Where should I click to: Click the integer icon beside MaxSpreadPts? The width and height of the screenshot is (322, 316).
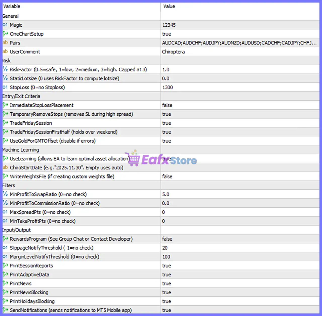pos(5,212)
